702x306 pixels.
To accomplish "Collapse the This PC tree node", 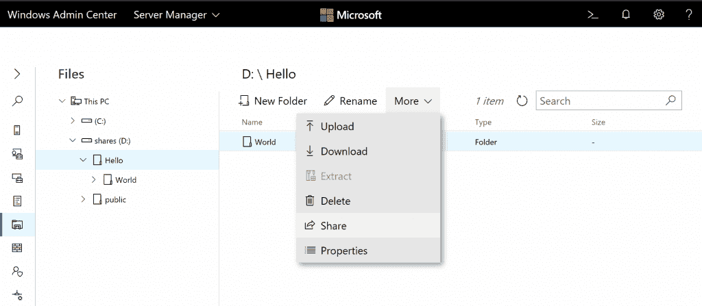I will pos(62,101).
